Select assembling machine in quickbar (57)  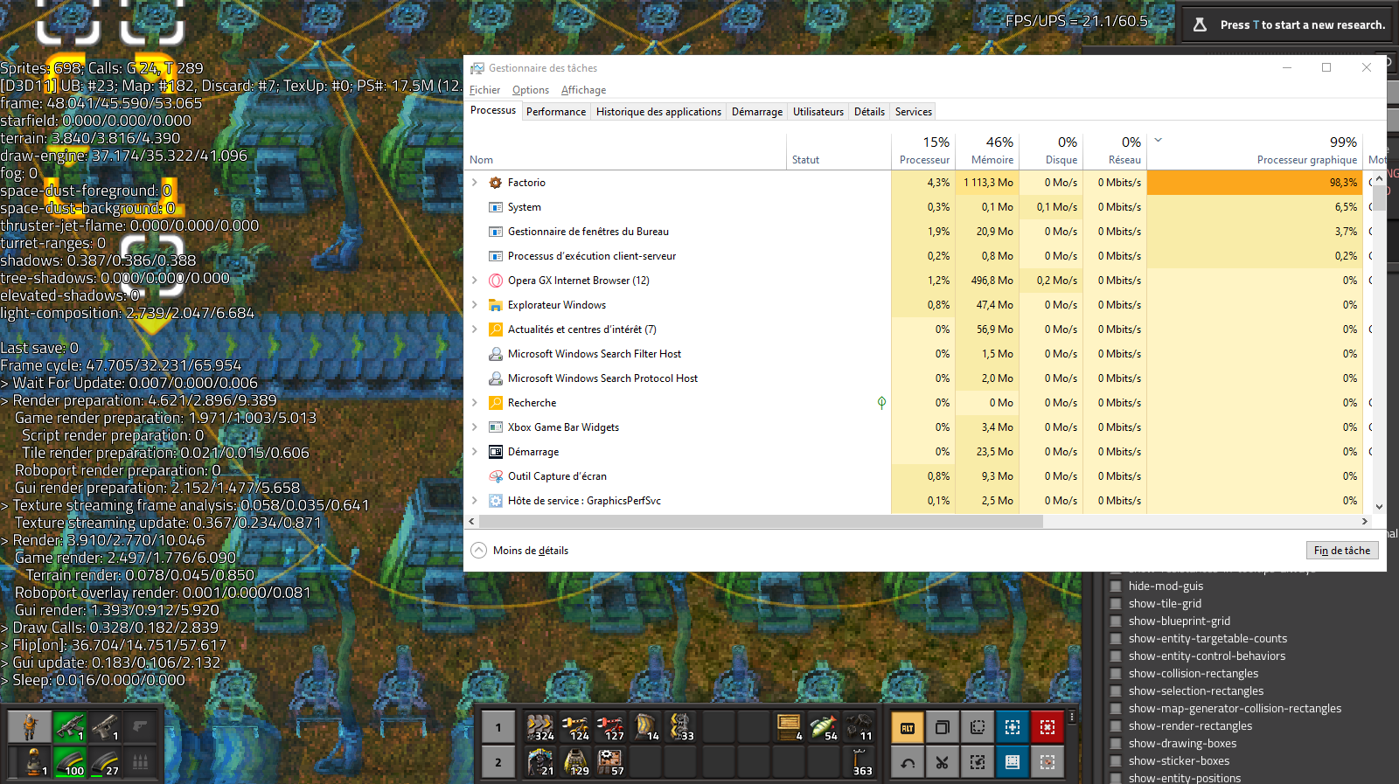point(610,762)
